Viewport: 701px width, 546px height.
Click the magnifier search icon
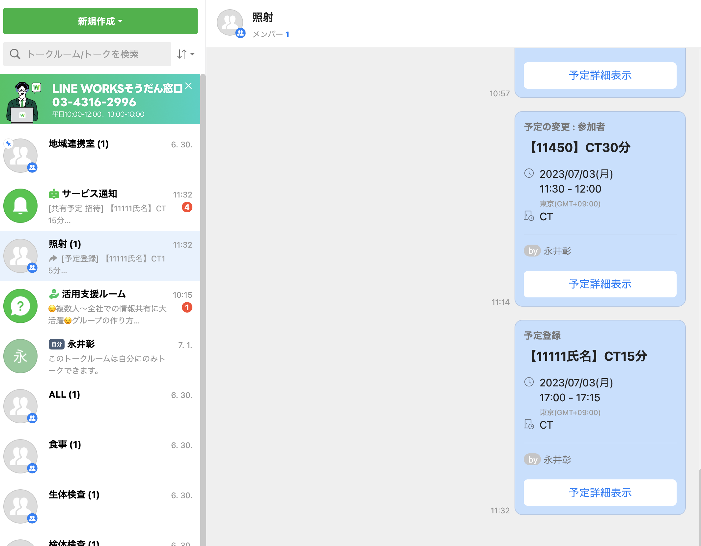(15, 54)
